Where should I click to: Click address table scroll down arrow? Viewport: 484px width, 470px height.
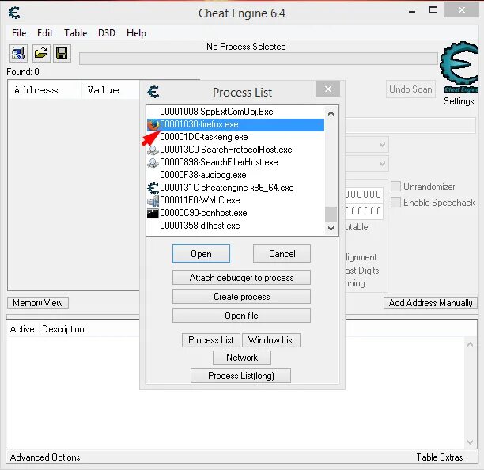tap(470, 442)
